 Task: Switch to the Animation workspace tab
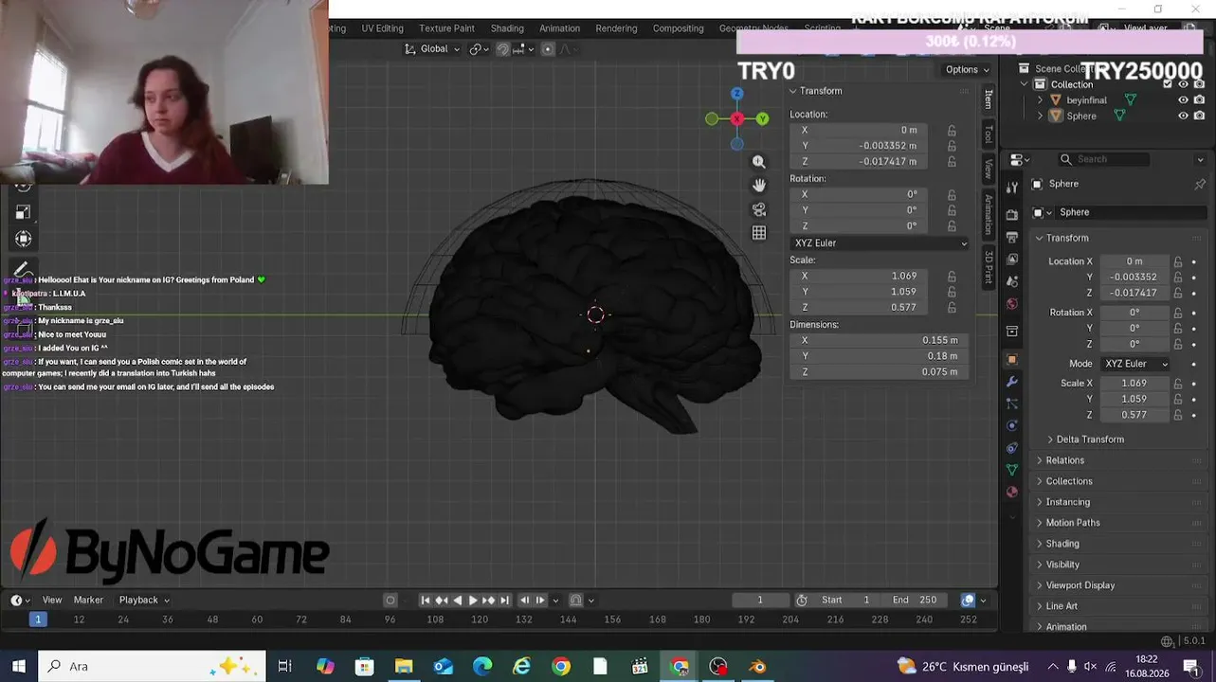coord(559,28)
